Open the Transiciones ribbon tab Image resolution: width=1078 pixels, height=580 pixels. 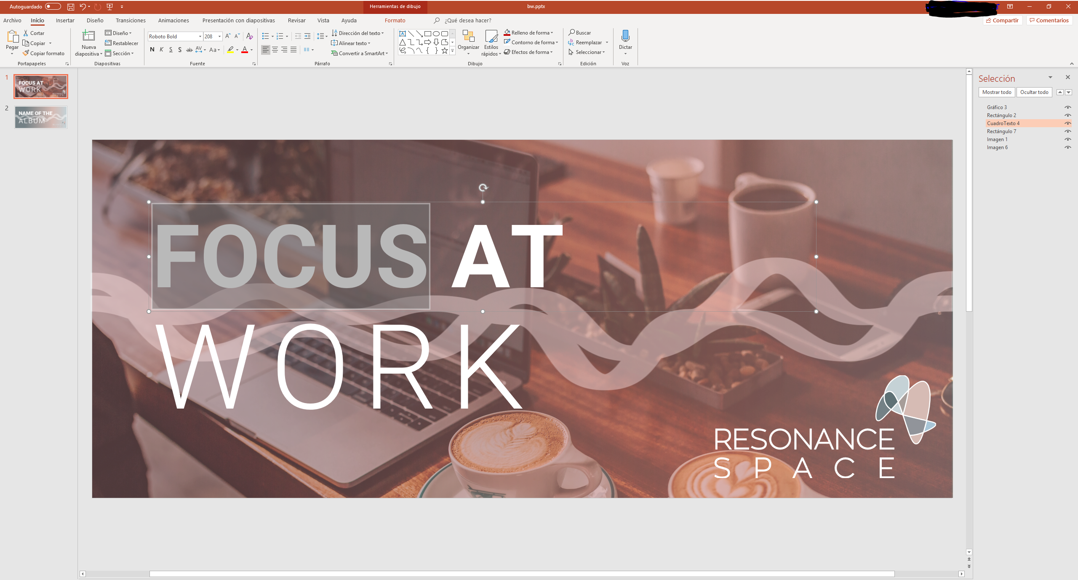tap(131, 20)
